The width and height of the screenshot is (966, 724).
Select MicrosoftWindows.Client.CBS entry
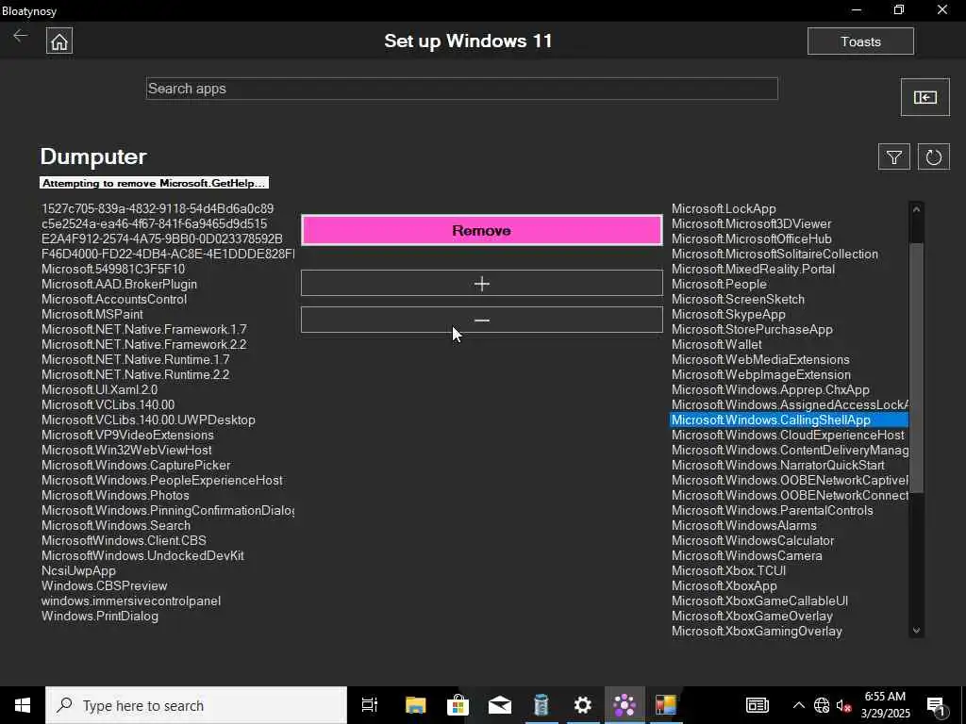click(x=124, y=540)
